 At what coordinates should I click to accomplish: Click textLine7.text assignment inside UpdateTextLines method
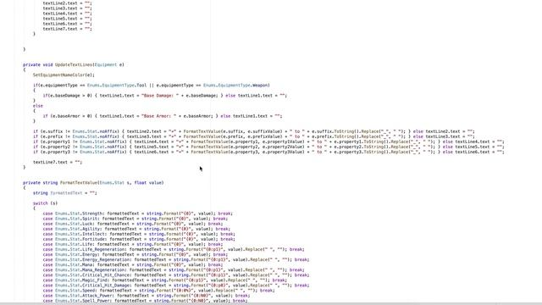(58, 162)
